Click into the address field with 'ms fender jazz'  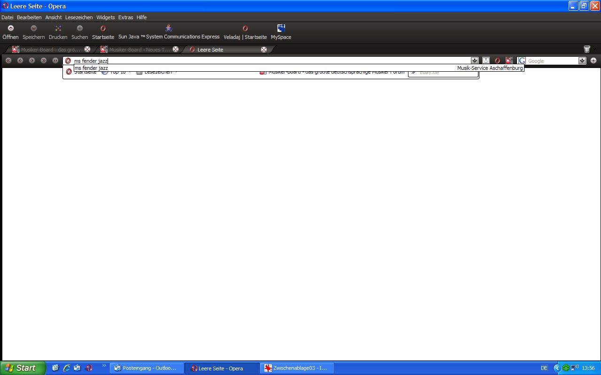click(271, 61)
